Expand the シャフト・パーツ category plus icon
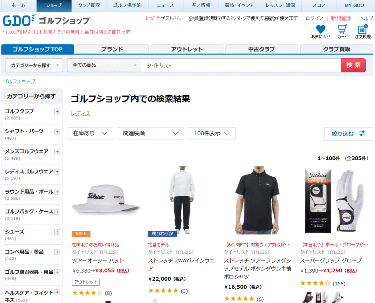 pyautogui.click(x=57, y=132)
